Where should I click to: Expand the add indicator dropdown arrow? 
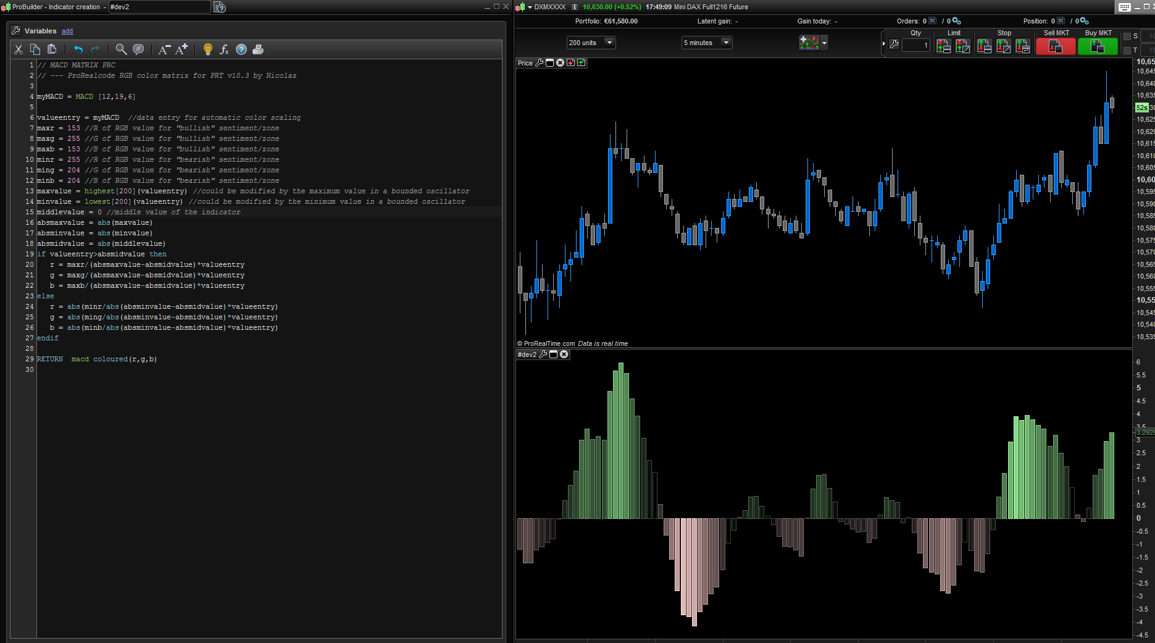pyautogui.click(x=824, y=43)
